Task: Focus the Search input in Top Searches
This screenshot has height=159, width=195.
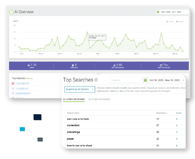Action: [x=126, y=80]
